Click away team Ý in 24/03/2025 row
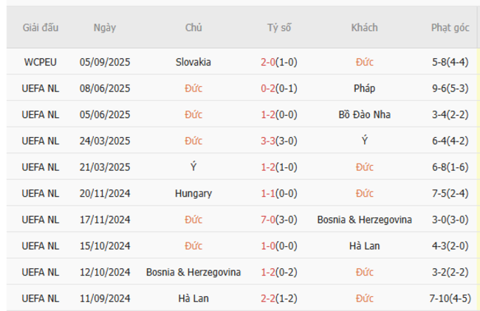Screen dimensions: 480x311 [x=364, y=141]
